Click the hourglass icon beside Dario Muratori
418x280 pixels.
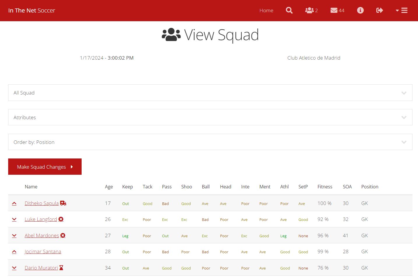[61, 268]
